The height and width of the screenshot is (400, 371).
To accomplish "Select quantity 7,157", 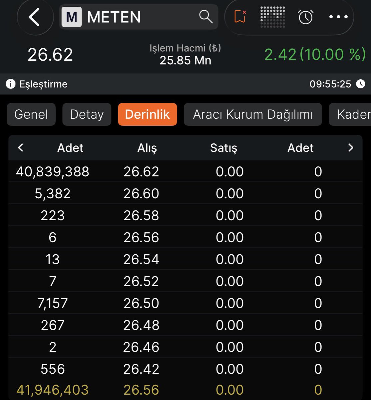I will tap(53, 304).
